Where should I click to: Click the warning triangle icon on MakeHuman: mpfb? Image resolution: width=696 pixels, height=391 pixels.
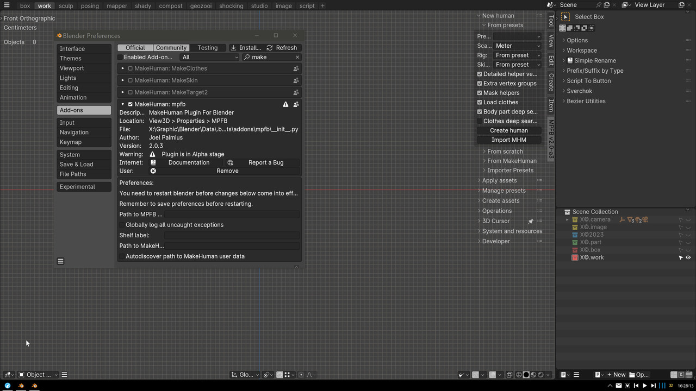tap(285, 104)
